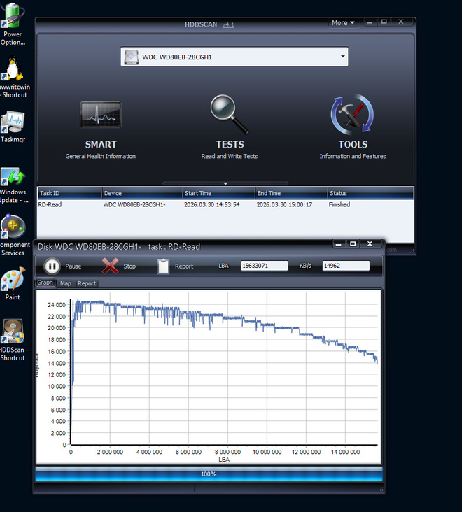
Task: Click the red X Stop icon
Action: 110,266
